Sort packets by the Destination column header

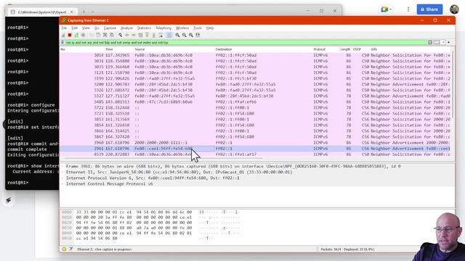coord(224,49)
